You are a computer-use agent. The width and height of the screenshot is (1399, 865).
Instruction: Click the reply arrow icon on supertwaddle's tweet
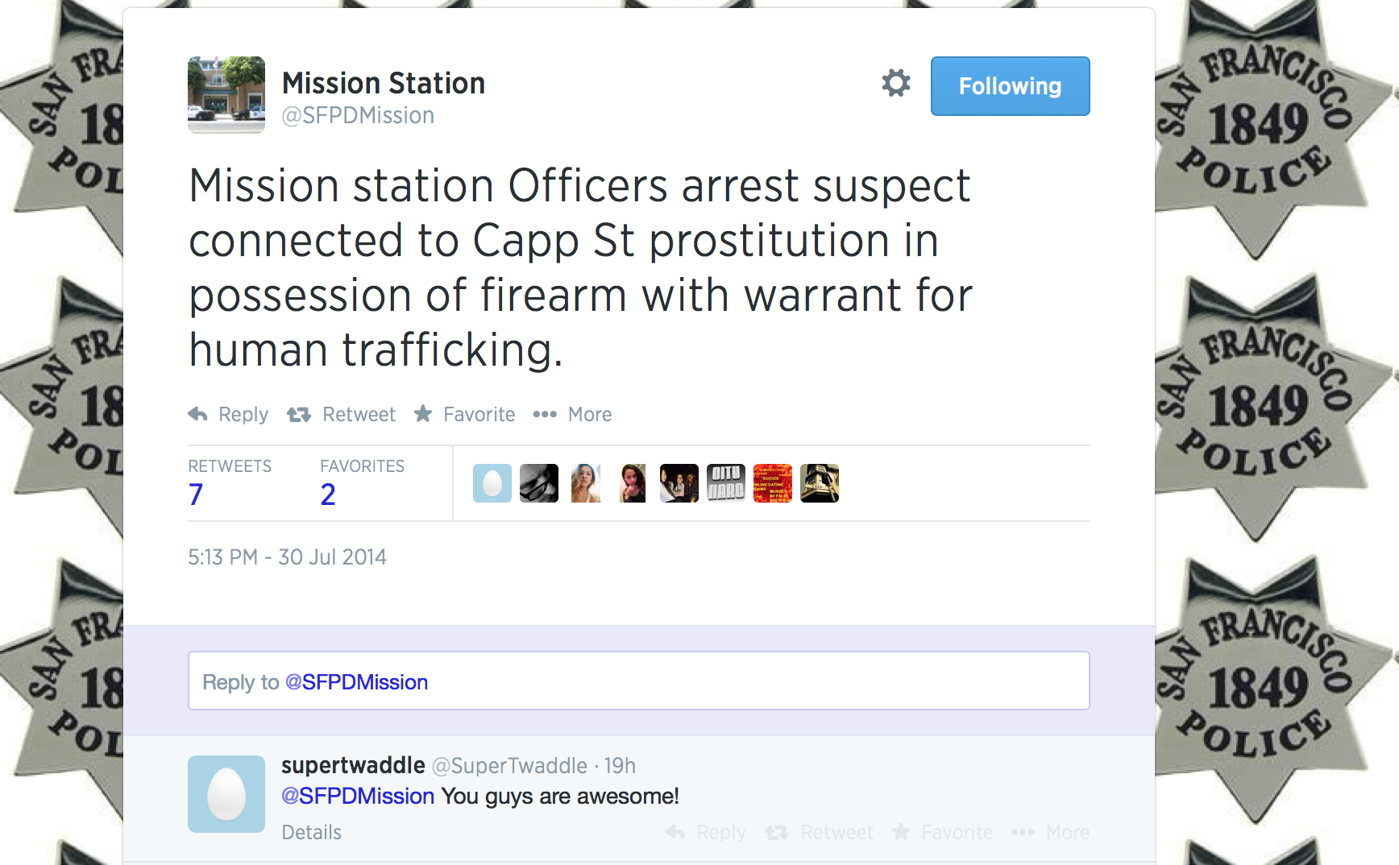(675, 832)
